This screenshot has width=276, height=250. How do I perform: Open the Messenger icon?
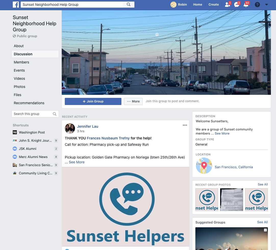tap(236, 5)
